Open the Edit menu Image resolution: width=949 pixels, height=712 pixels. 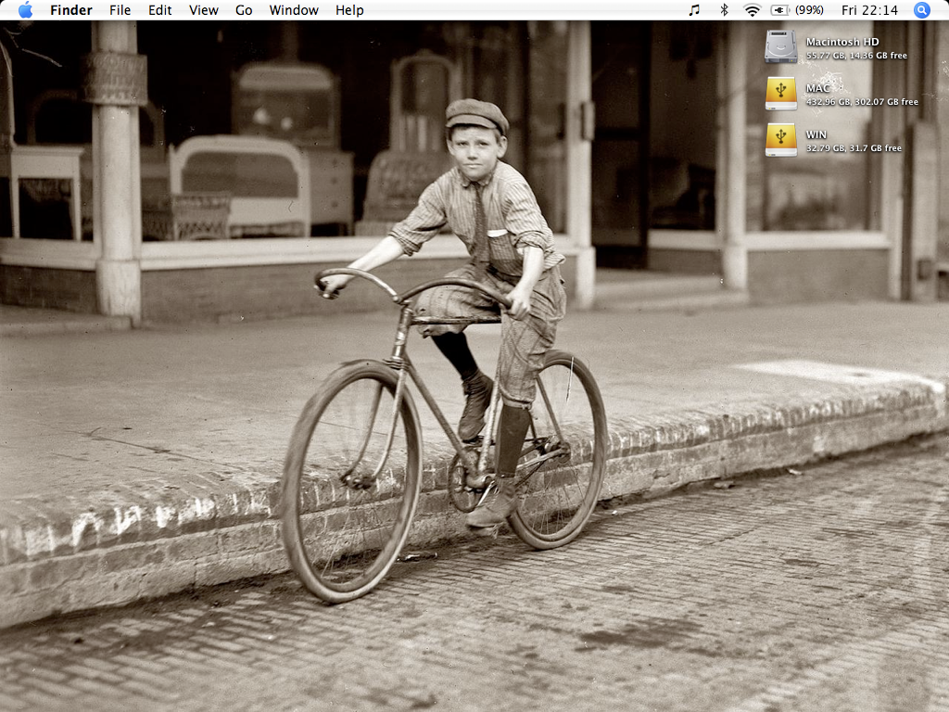[x=159, y=10]
